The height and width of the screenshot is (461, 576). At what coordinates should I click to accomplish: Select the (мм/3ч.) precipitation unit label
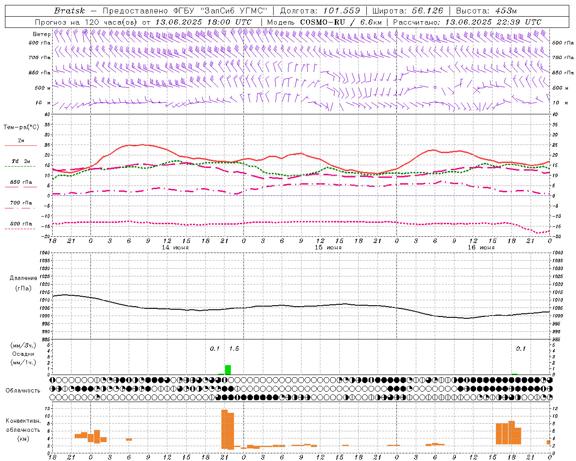[x=23, y=345]
